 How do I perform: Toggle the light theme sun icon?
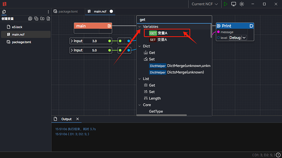(242, 4)
